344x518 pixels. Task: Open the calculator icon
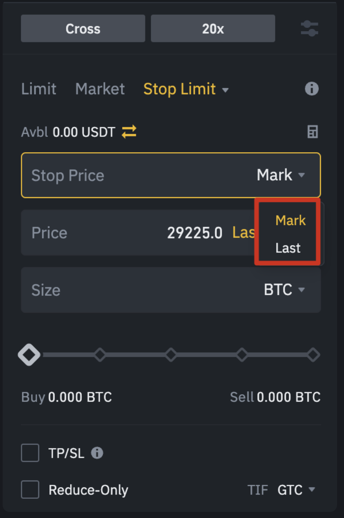(313, 132)
